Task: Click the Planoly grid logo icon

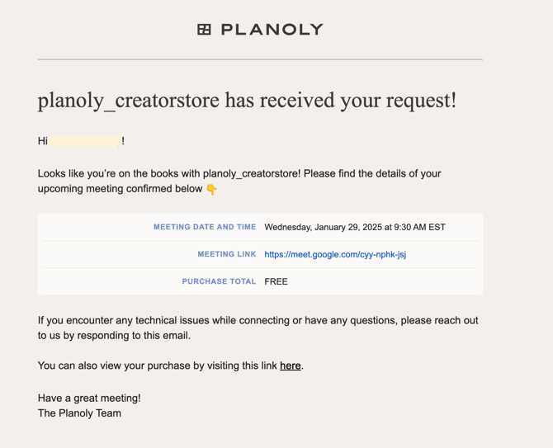Action: tap(204, 30)
